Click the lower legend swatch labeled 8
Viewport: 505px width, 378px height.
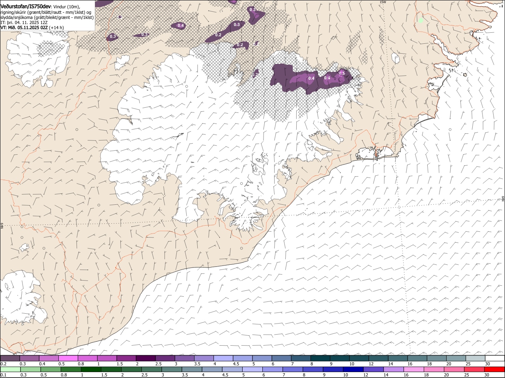[x=313, y=369]
